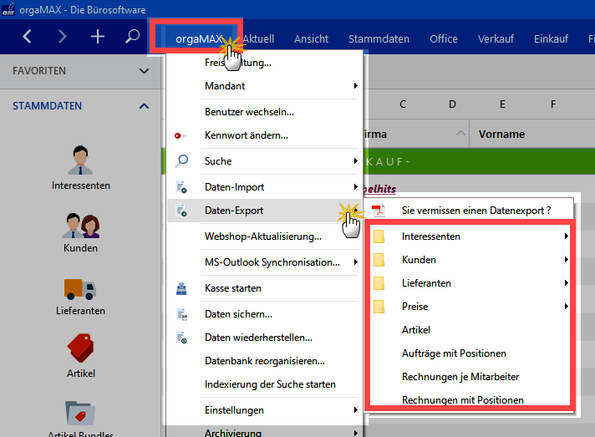595x437 pixels.
Task: Expand the Kunden export submenu arrow
Action: click(566, 260)
